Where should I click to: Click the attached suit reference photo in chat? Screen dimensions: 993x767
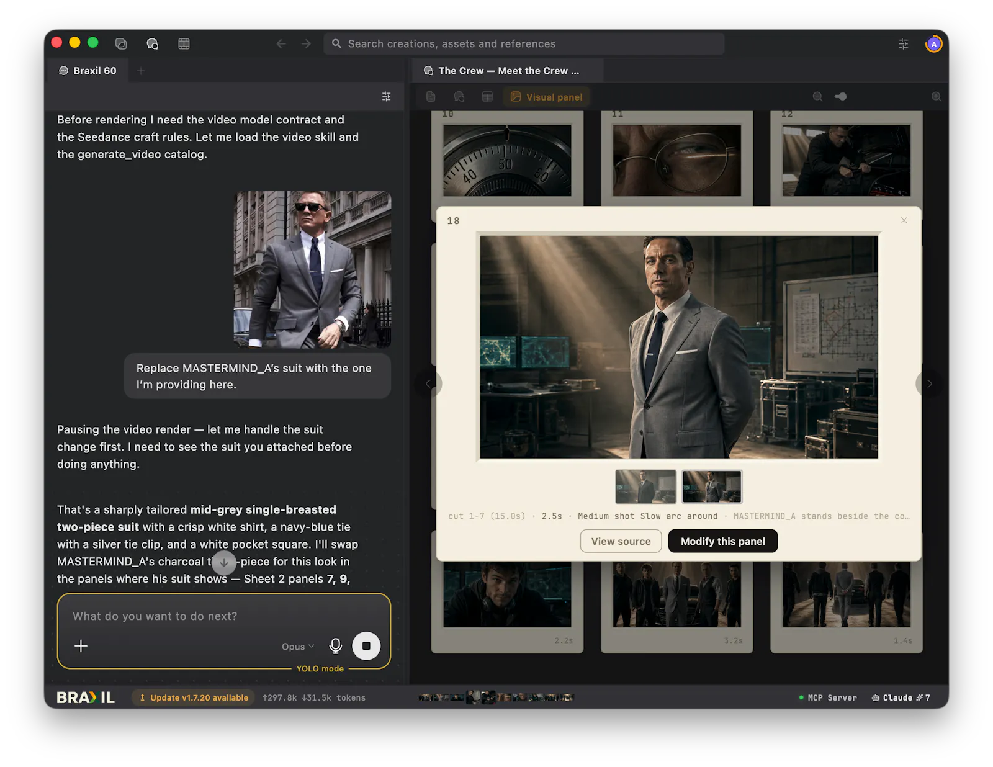[312, 269]
